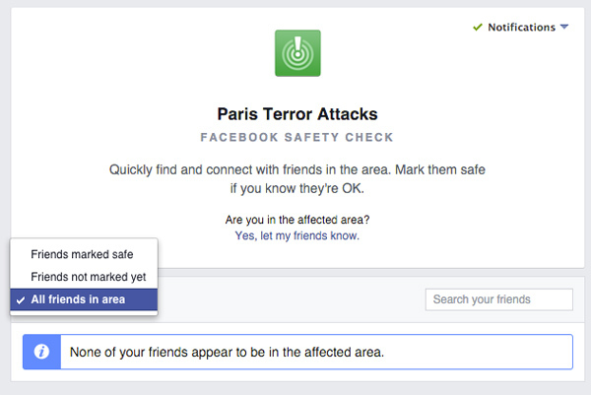Click the blue info icon
The image size is (591, 395).
42,352
